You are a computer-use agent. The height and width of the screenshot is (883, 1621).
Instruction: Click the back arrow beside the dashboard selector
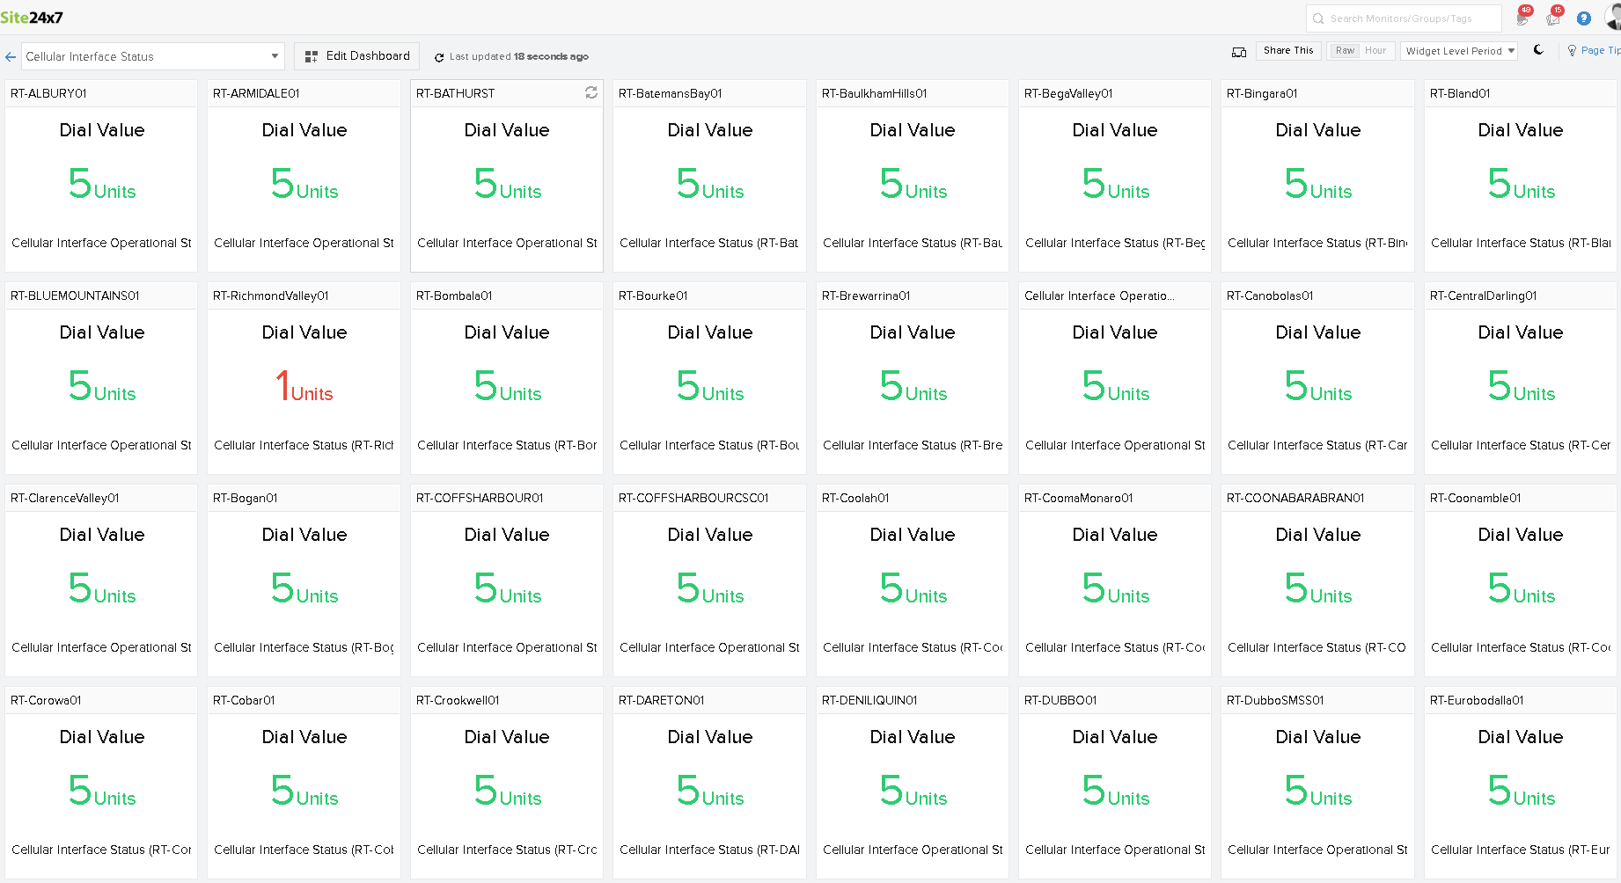coord(11,56)
